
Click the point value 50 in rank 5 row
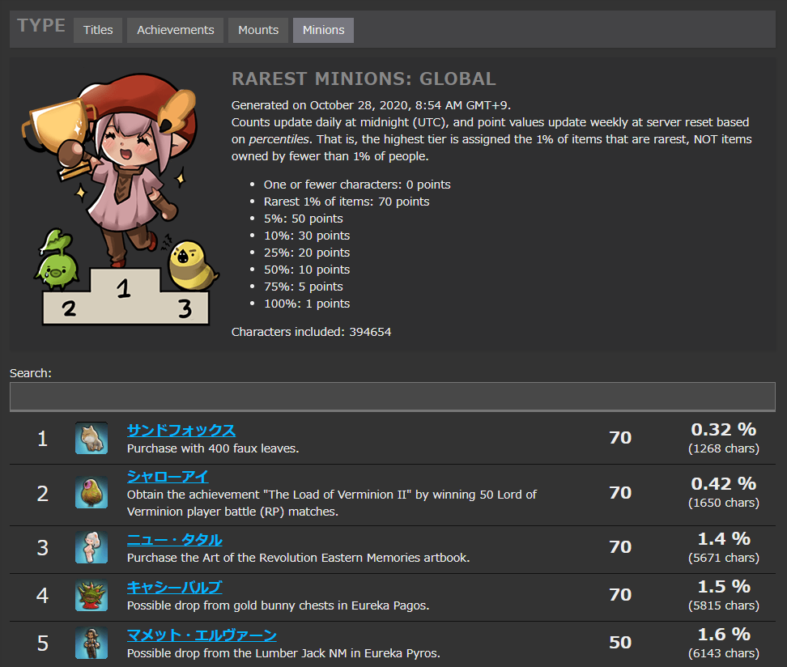(x=620, y=643)
